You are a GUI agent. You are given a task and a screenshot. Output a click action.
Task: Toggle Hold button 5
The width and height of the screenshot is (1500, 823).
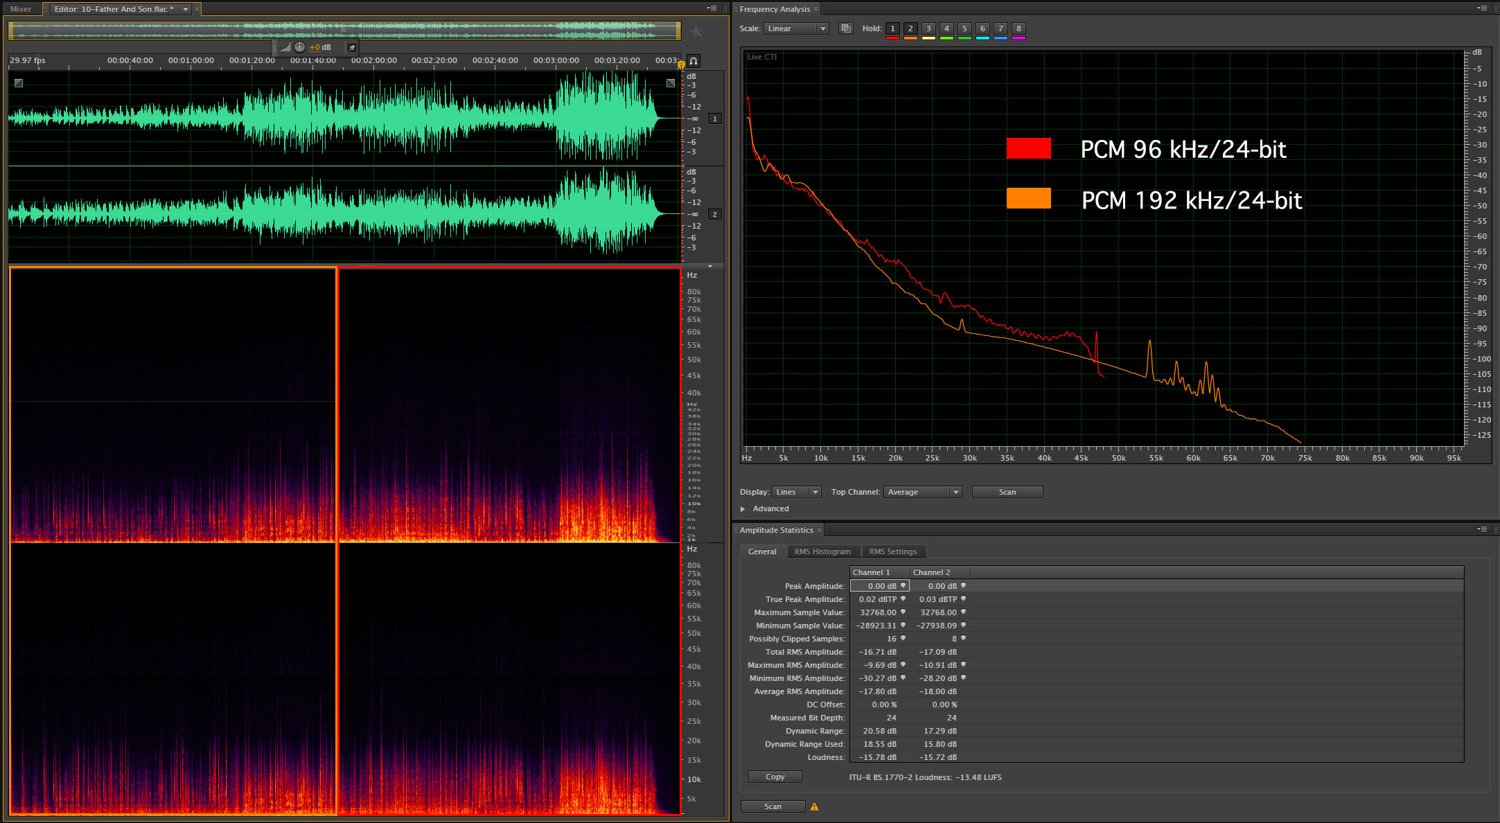[x=964, y=28]
